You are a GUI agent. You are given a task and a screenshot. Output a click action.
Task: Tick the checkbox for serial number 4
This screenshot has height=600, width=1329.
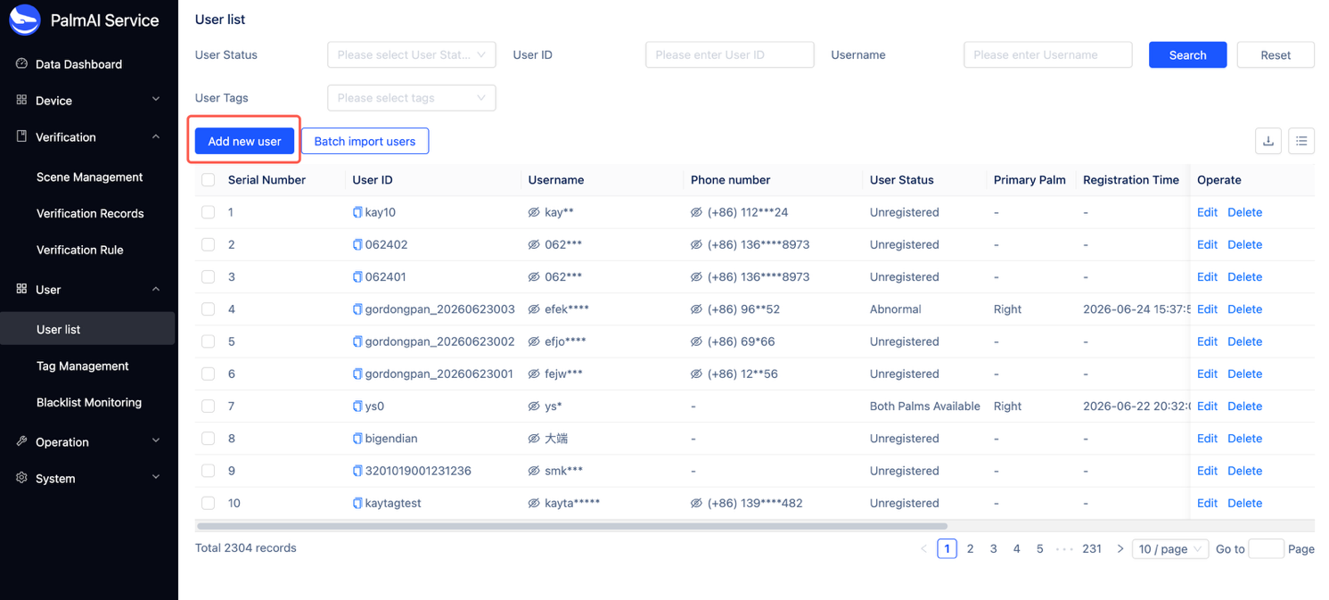click(x=208, y=309)
